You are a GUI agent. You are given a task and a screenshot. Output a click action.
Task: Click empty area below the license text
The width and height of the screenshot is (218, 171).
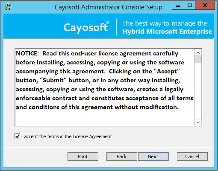pos(105,118)
